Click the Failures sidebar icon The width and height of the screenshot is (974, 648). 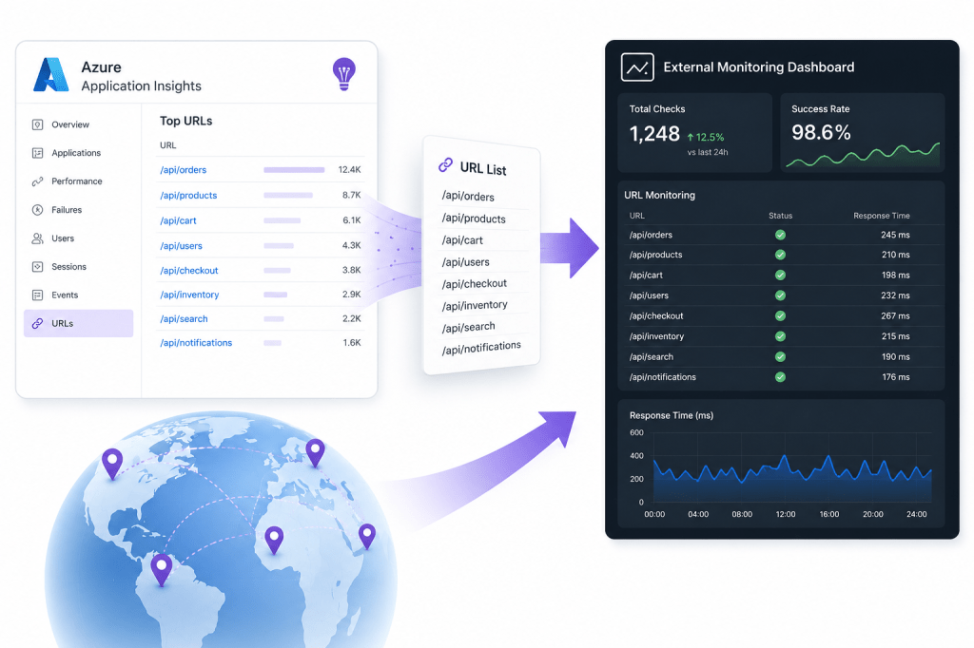(x=37, y=210)
